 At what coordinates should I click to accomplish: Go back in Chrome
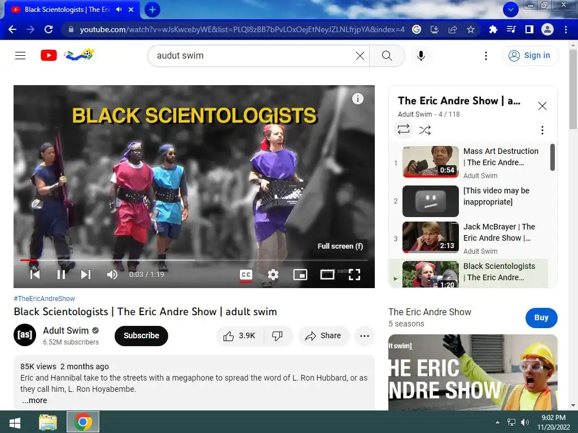click(12, 29)
